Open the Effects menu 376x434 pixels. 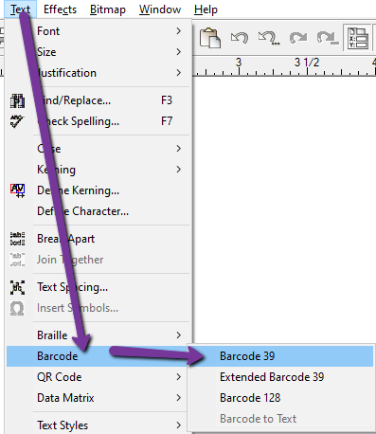[60, 9]
